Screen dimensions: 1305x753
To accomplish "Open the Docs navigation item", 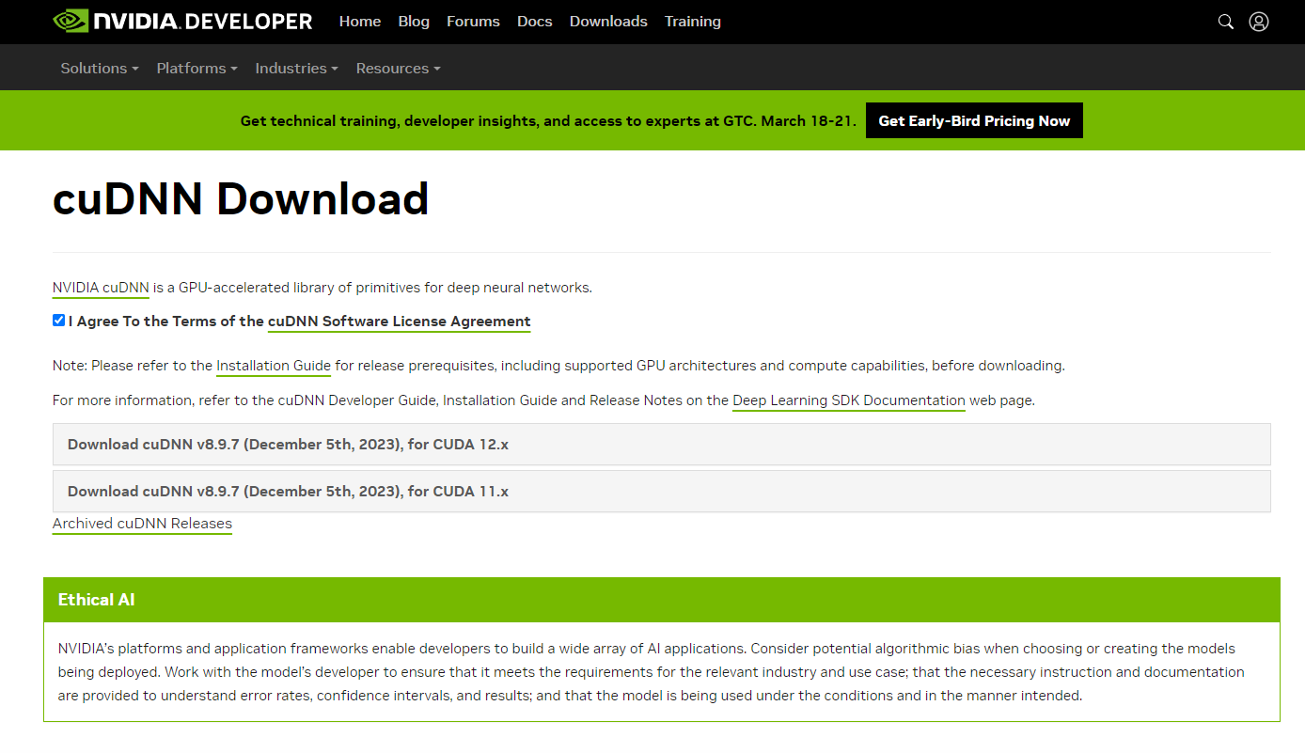I will tap(535, 21).
